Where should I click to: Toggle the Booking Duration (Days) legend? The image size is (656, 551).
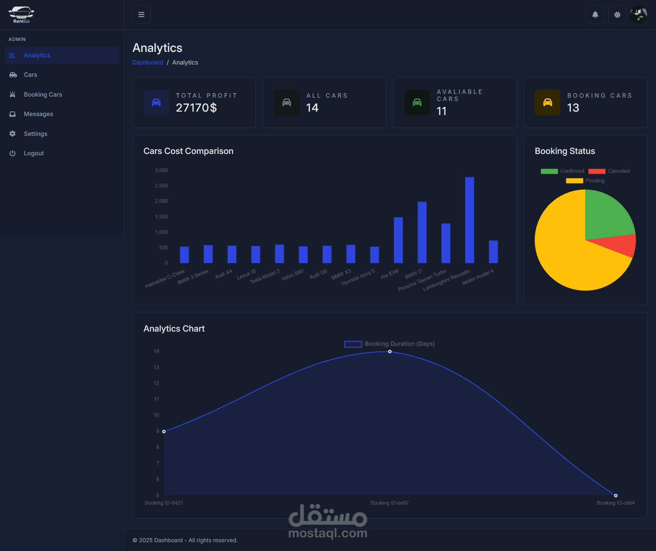tap(389, 344)
